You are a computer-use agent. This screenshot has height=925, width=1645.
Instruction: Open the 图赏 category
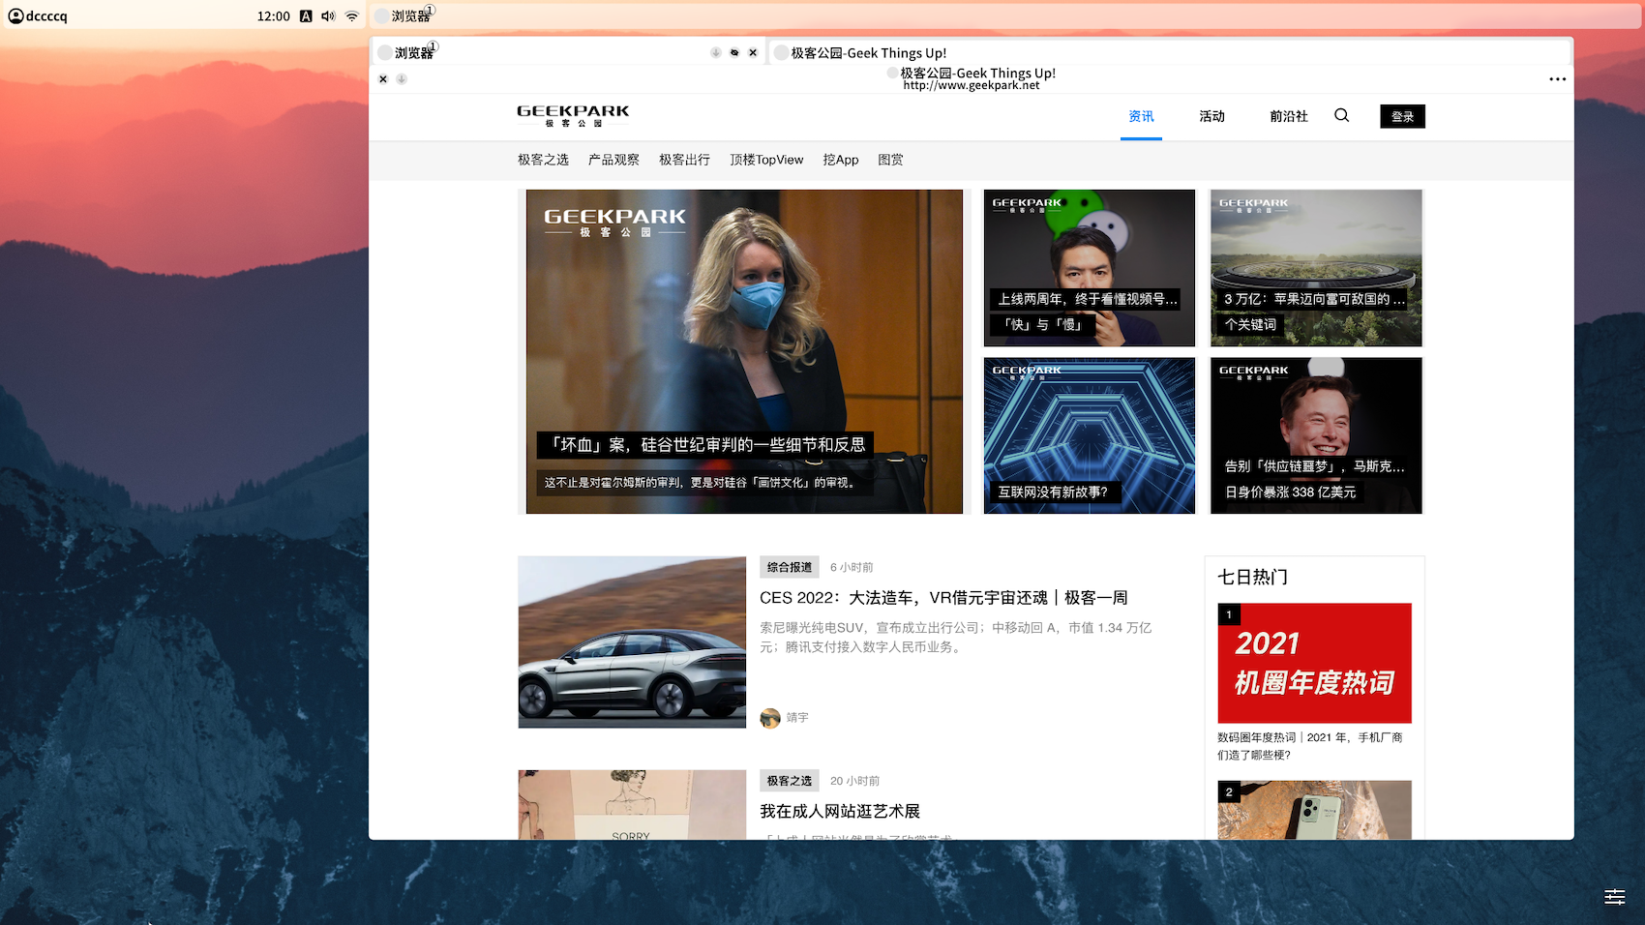pyautogui.click(x=890, y=160)
